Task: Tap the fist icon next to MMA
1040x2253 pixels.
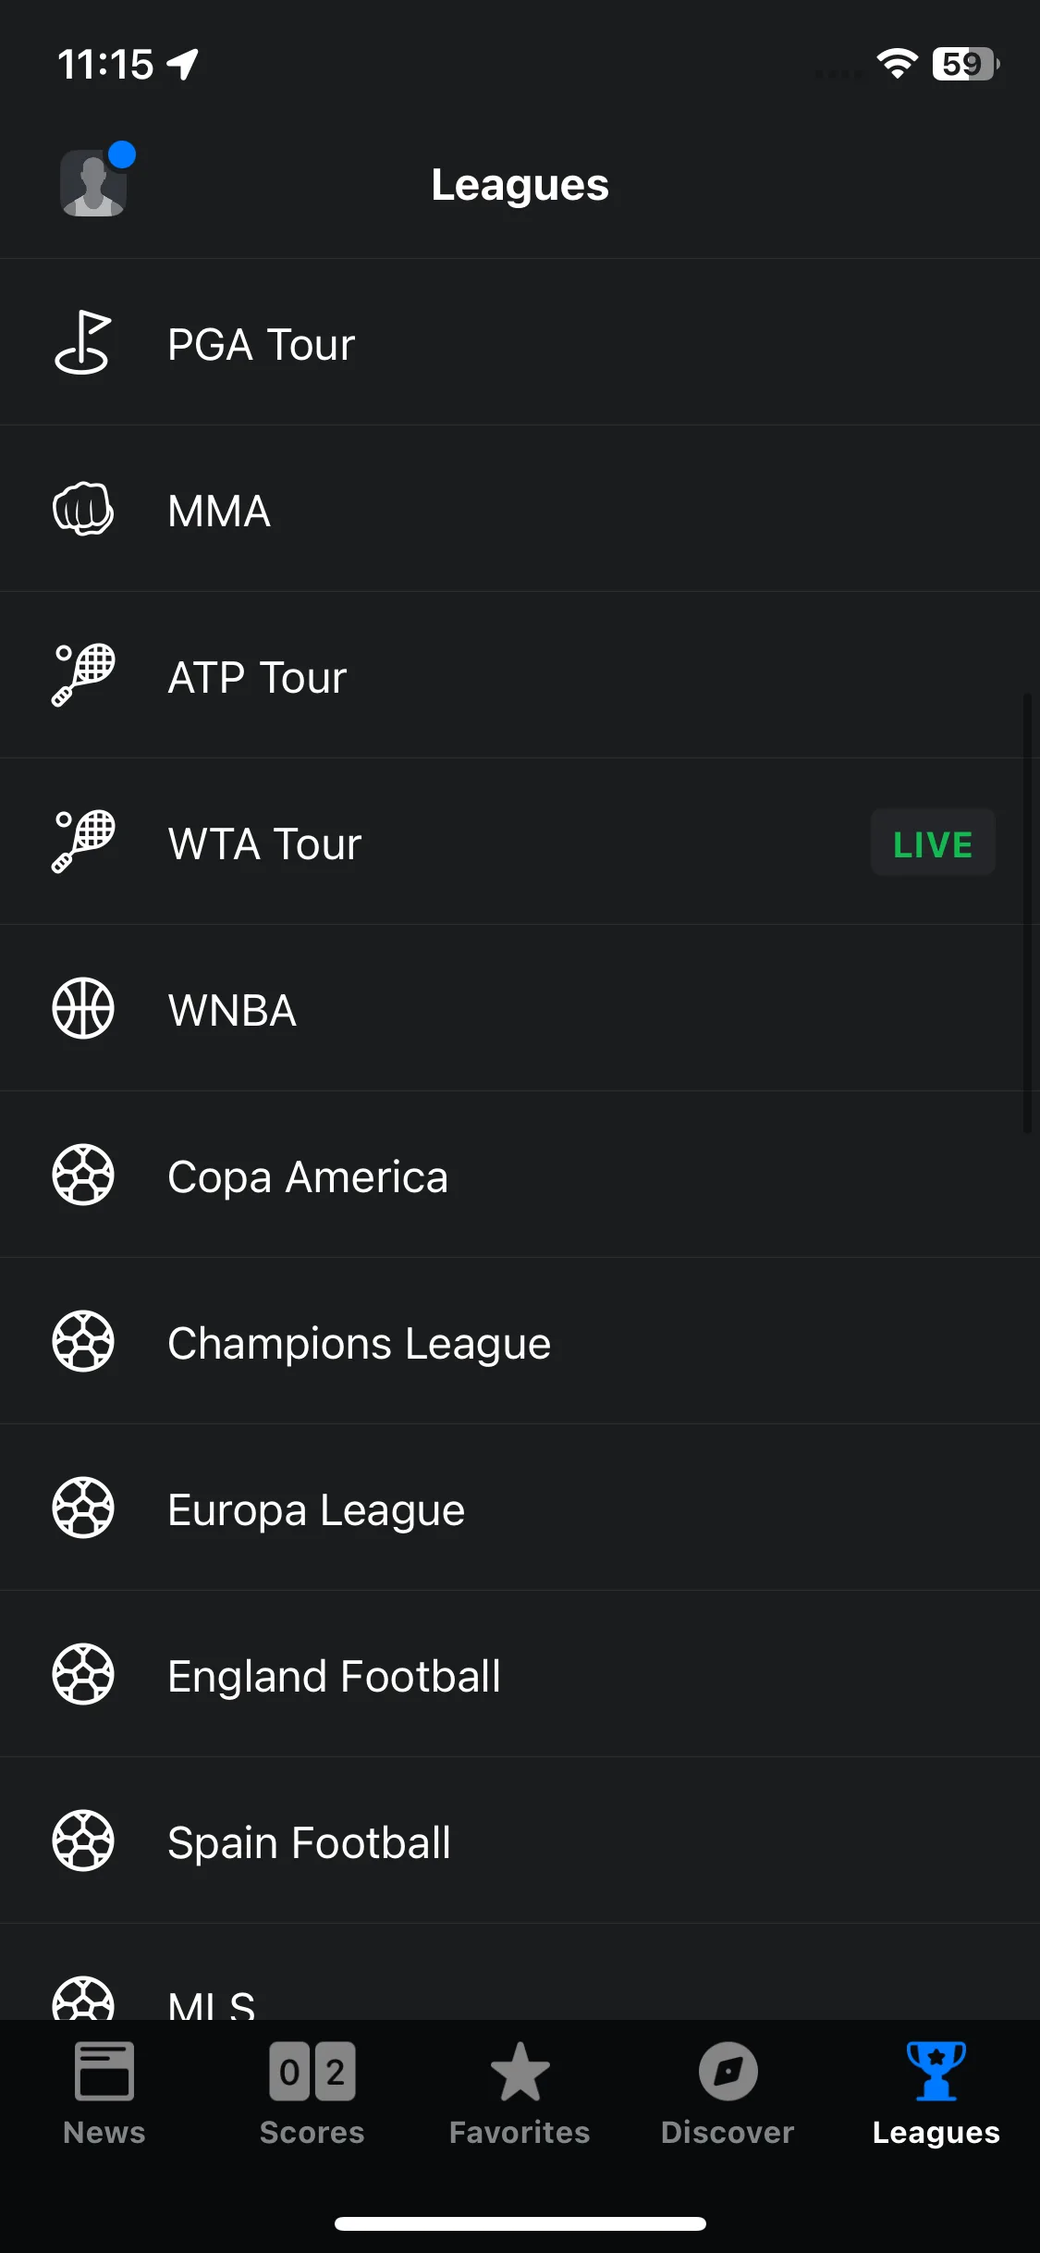Action: (83, 509)
